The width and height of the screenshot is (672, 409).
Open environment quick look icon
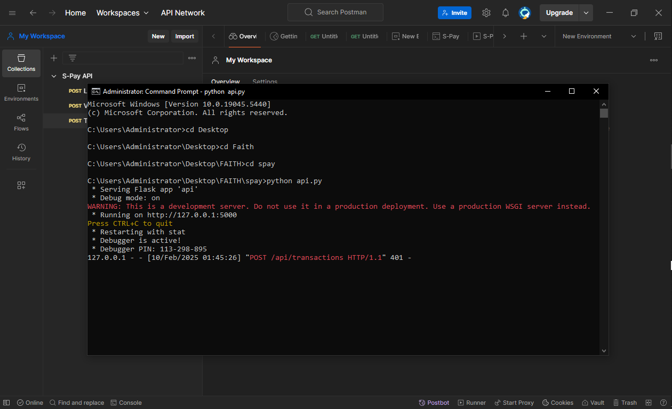tap(658, 36)
